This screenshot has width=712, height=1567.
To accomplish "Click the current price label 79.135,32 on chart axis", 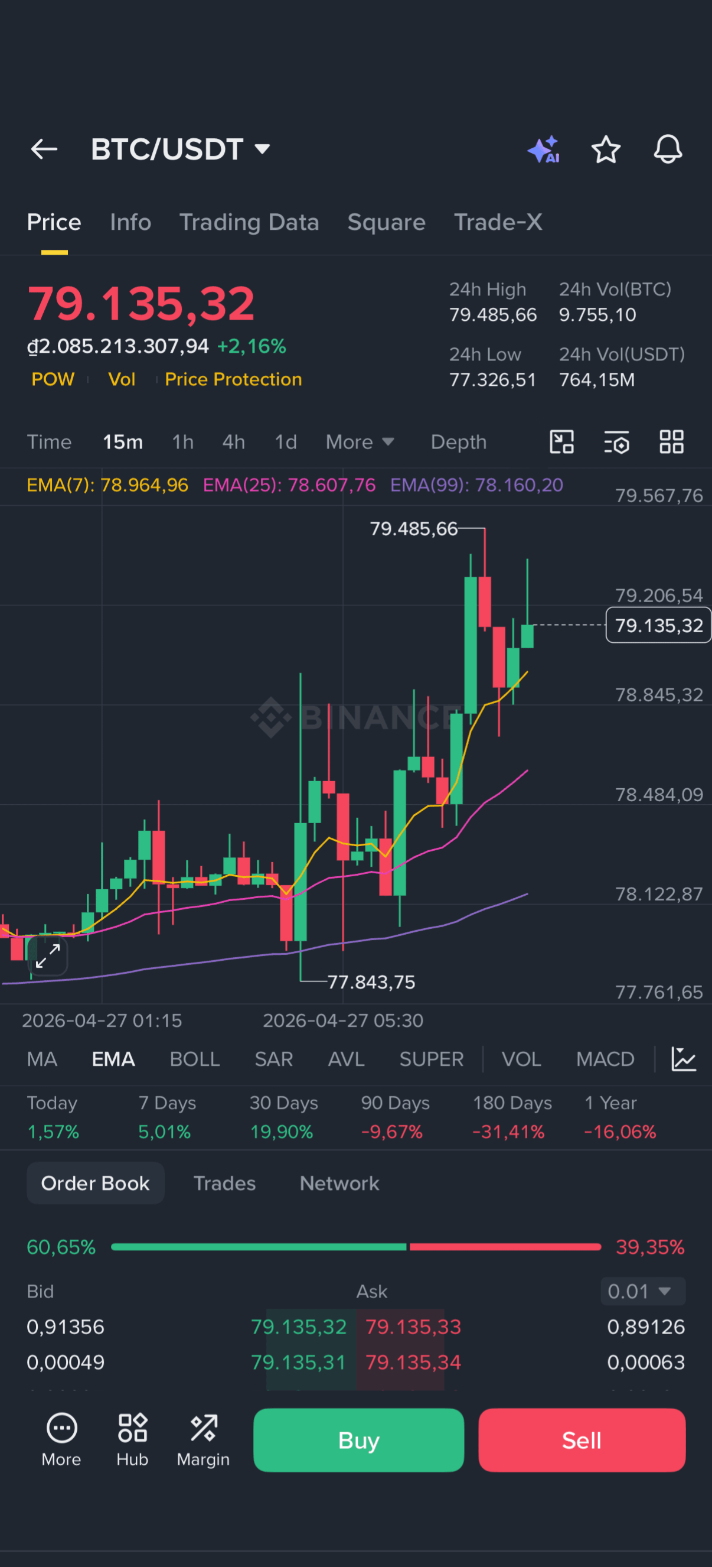I will [658, 625].
